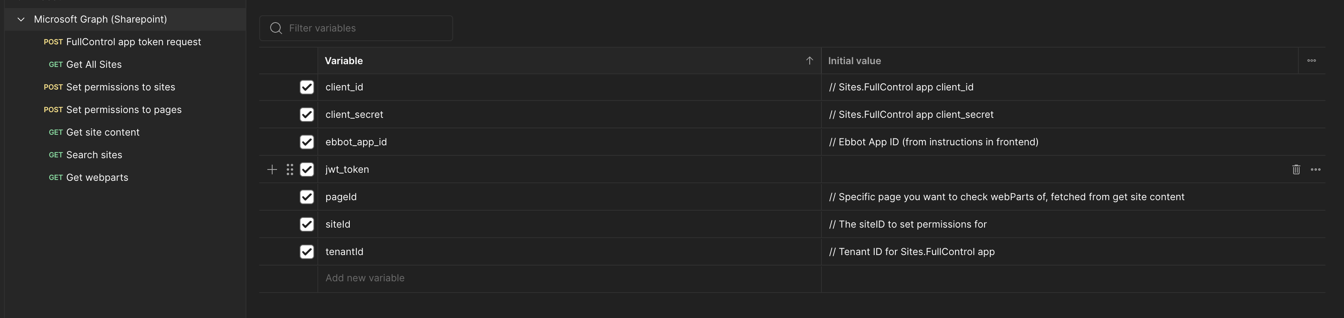
Task: Collapse the Microsoft Graph (Sharepoint) folder
Action: click(21, 19)
